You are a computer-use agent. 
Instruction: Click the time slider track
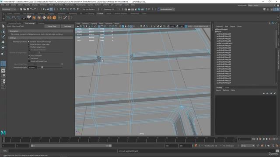119,140
